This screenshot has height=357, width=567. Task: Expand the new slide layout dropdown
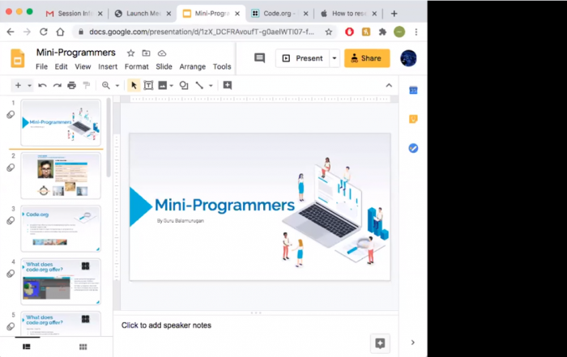click(x=30, y=85)
